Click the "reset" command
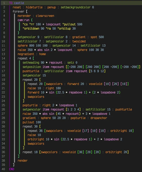 coord(17,7)
